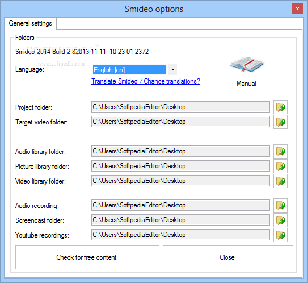Click the Smideo options window title

pos(154,9)
